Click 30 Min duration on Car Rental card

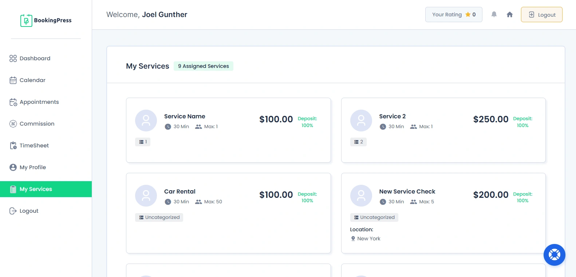coord(181,202)
